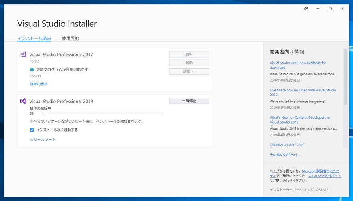Click the 操作の開始中 status text

40,108
